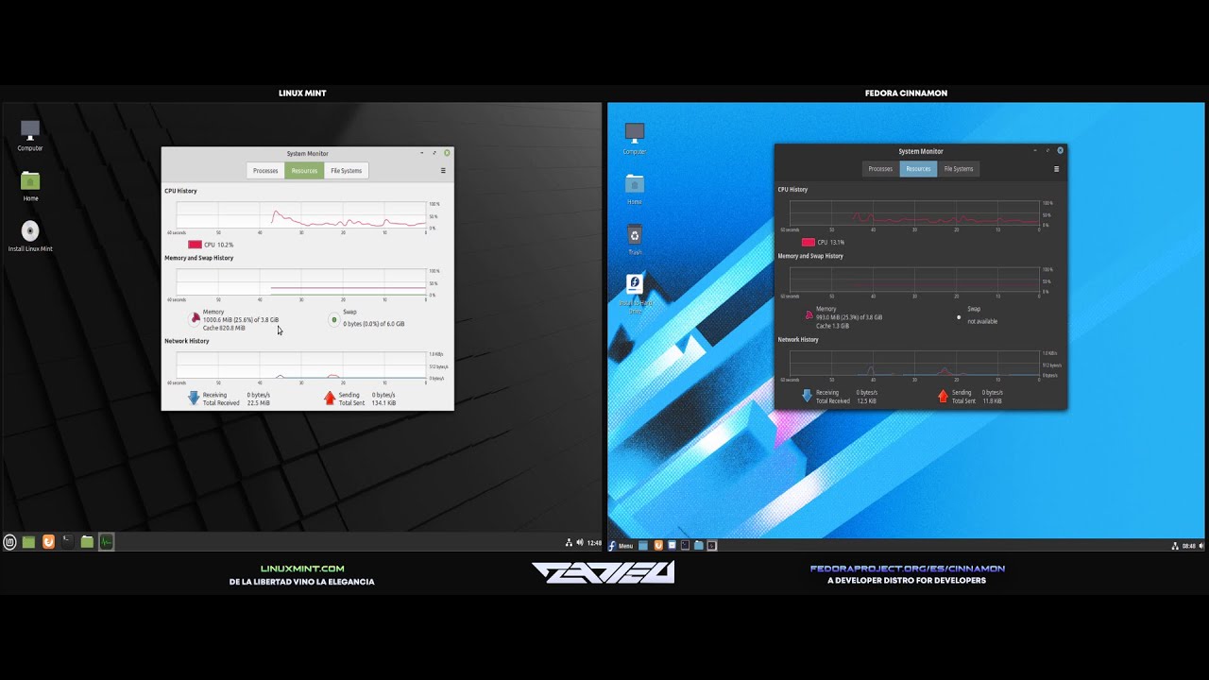
Task: Click Firefox icon in Fedora panel
Action: pos(658,545)
